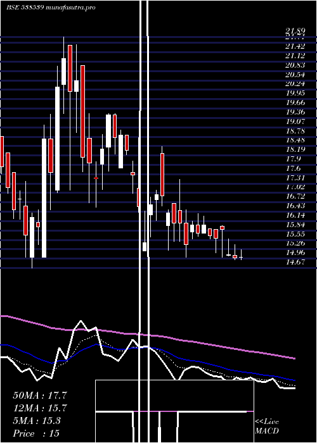This screenshot has height=443, width=317.
Task: Click the 20.54 price axis label
Action: (295, 75)
